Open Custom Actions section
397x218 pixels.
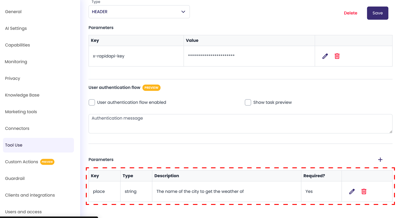click(x=22, y=162)
